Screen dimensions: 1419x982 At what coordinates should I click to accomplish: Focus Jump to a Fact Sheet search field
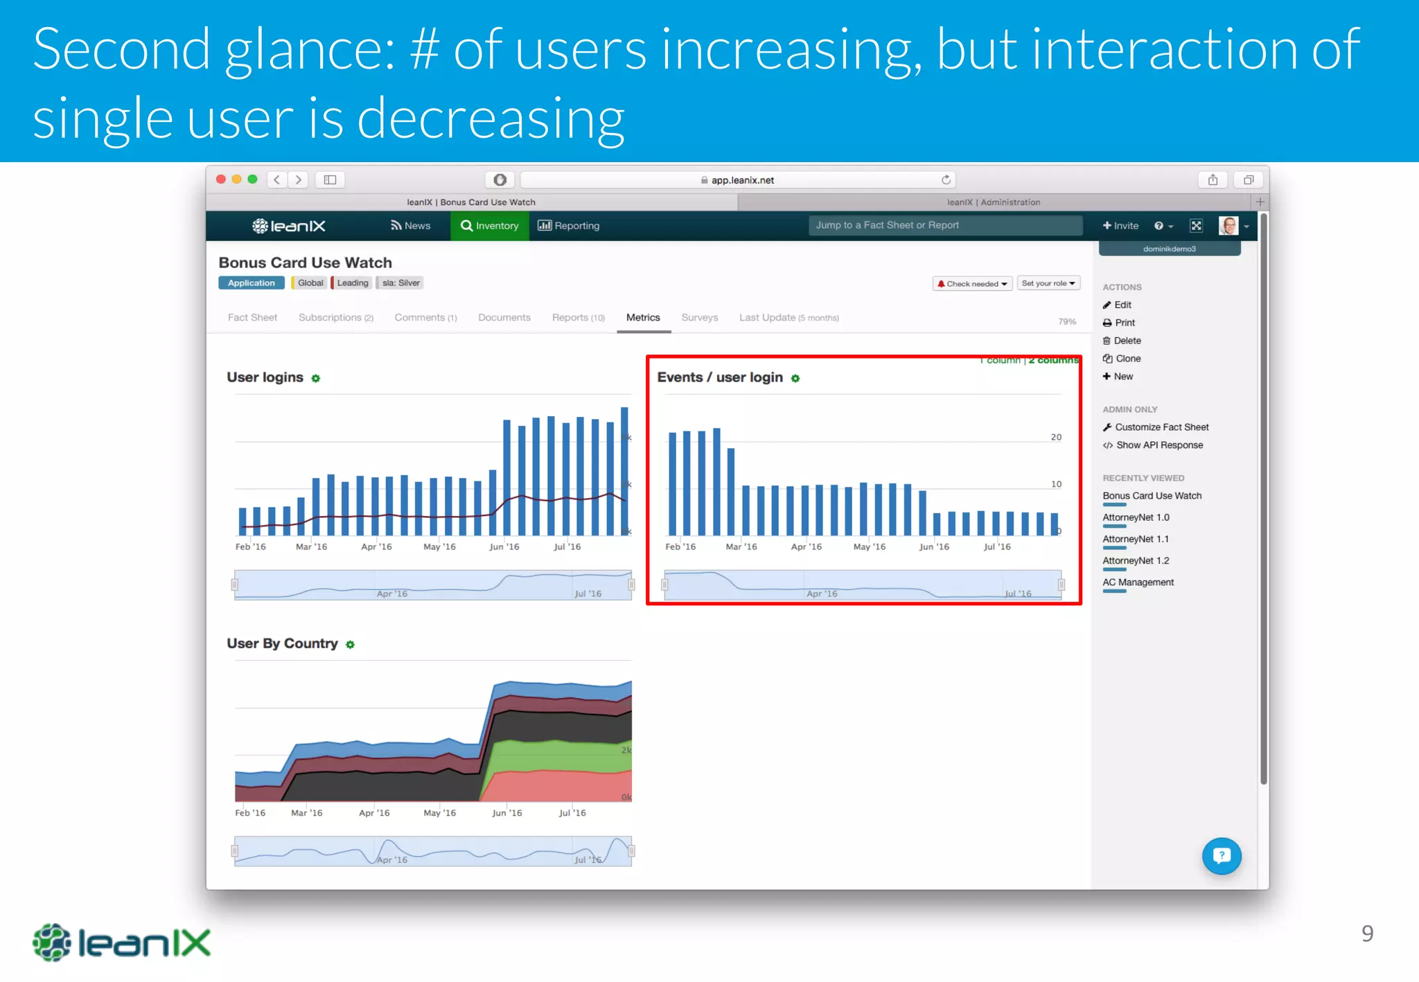(x=945, y=225)
